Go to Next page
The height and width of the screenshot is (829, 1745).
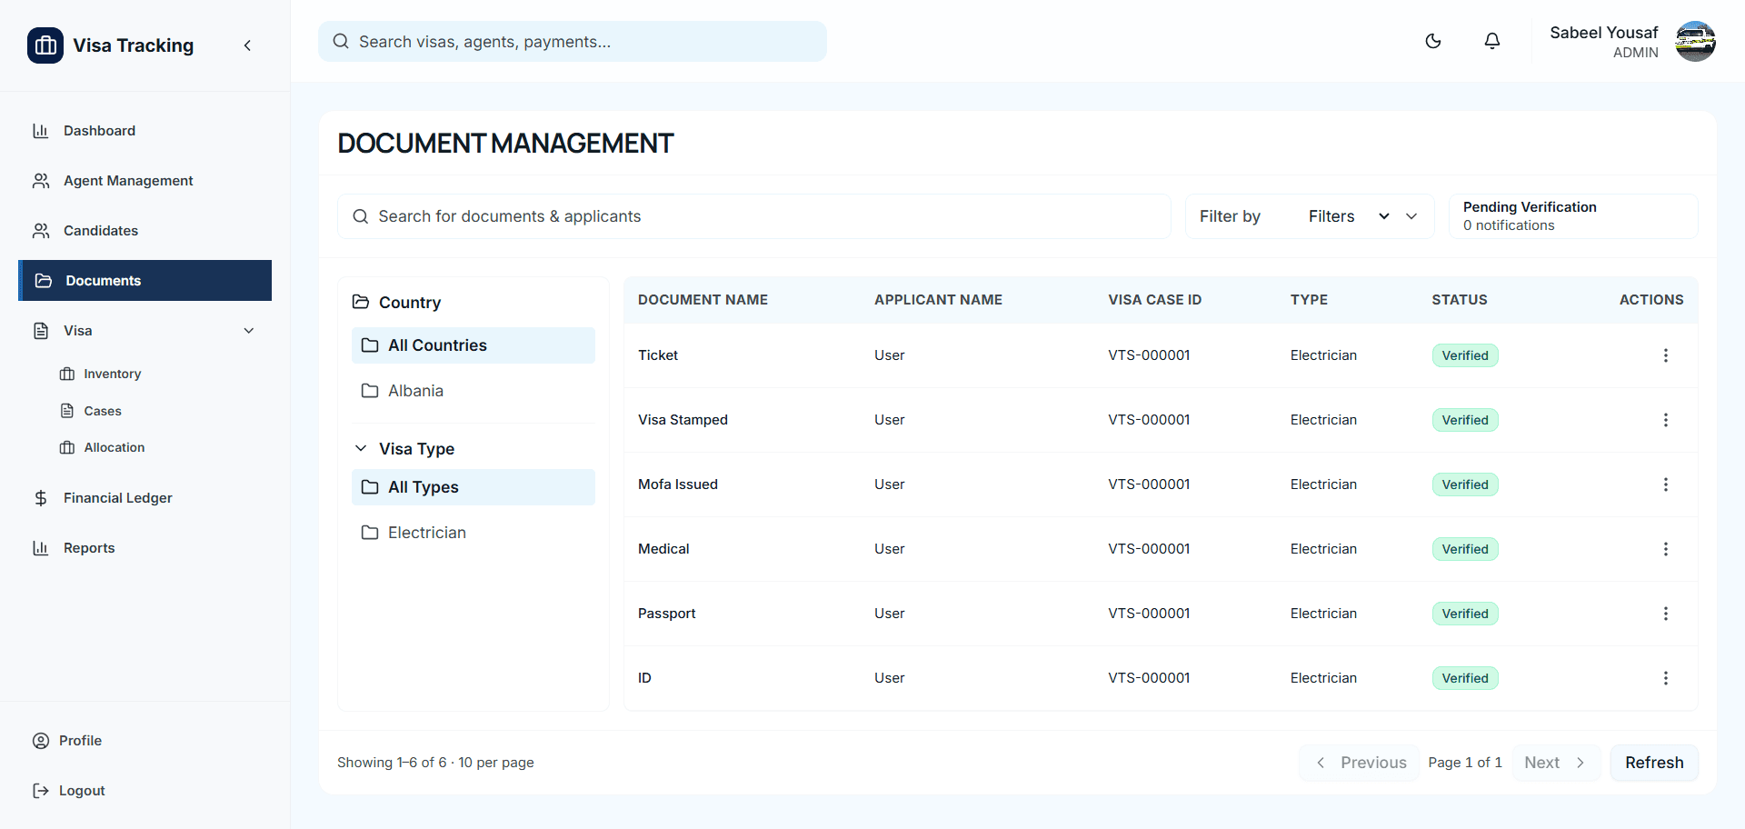1556,763
